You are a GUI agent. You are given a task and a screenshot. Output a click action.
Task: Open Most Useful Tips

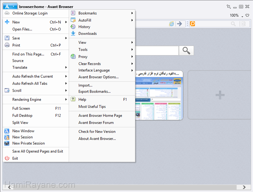[x=102, y=107]
